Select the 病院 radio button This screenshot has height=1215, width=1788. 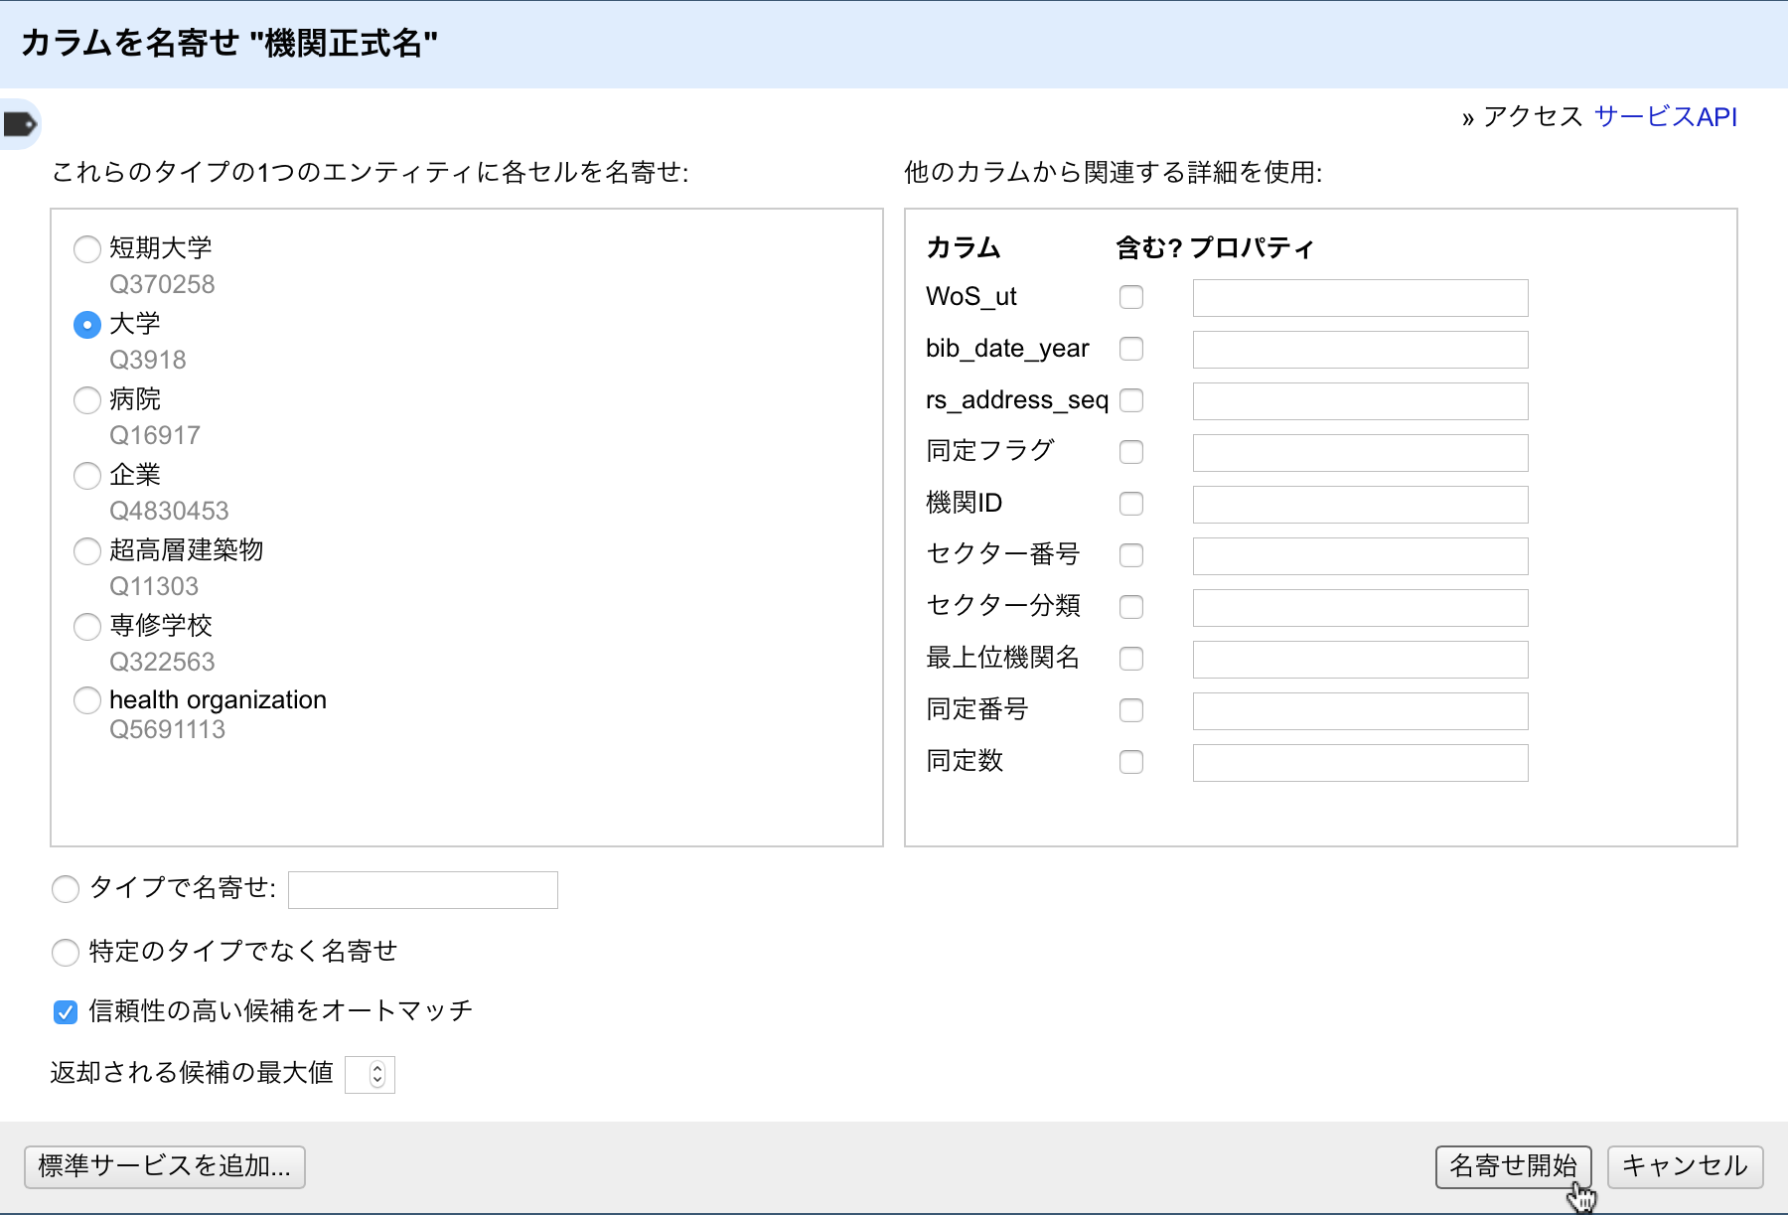click(x=87, y=399)
